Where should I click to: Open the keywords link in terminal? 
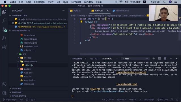(x=95, y=89)
